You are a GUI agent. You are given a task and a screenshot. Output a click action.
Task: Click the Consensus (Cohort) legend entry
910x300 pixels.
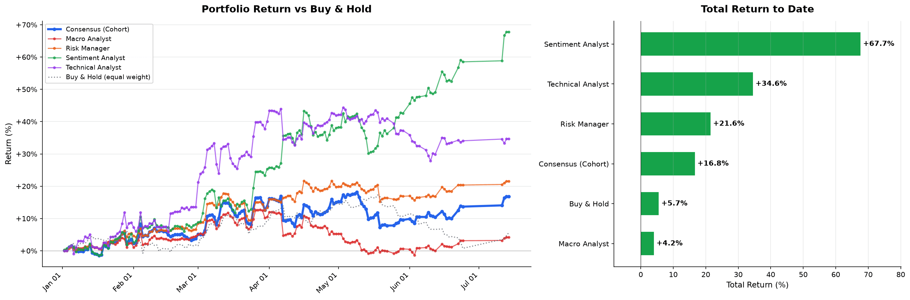[89, 29]
